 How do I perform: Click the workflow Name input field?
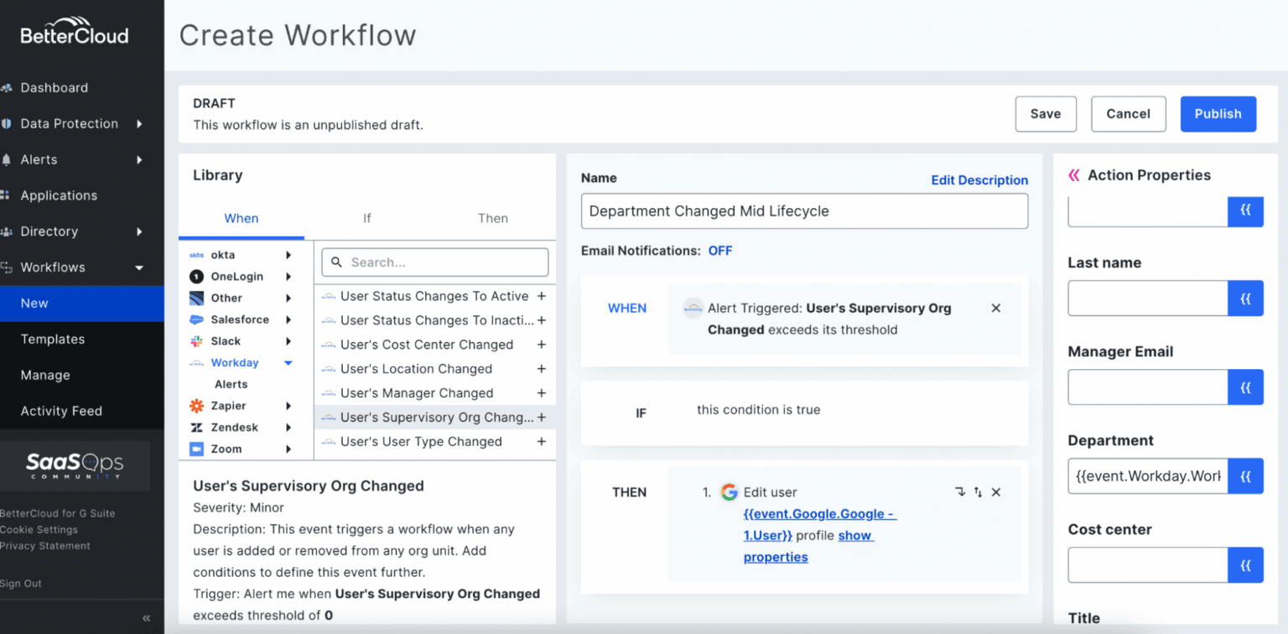point(803,210)
